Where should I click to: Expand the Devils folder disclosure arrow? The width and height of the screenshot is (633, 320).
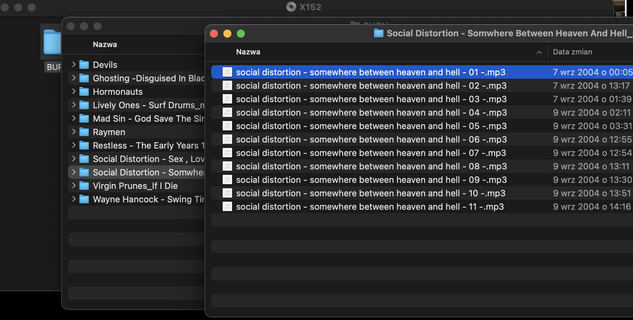pyautogui.click(x=74, y=64)
